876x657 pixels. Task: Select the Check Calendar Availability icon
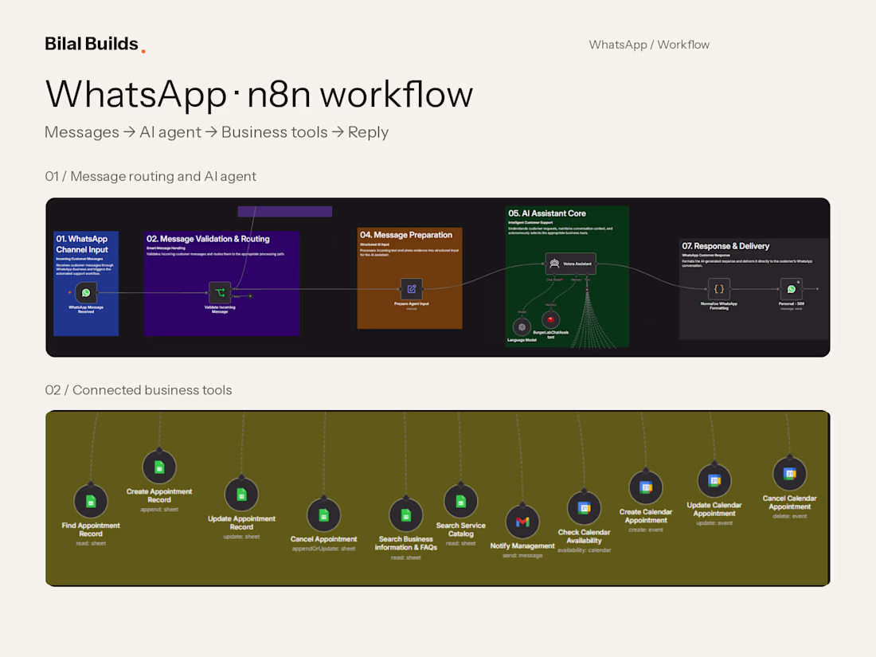pos(584,508)
